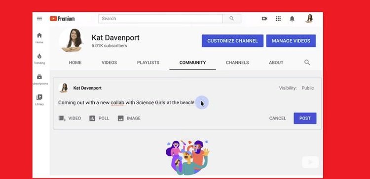Select the COMMUNITY tab
This screenshot has height=179, width=370.
pyautogui.click(x=192, y=62)
